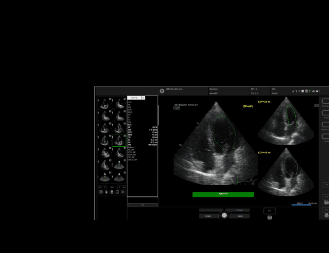Image resolution: width=329 pixels, height=253 pixels.
Task: Jump to the last clipboard page (double right arrow)
Action: 123,187
